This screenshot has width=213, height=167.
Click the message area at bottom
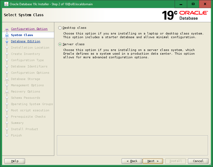pyautogui.click(x=132, y=145)
